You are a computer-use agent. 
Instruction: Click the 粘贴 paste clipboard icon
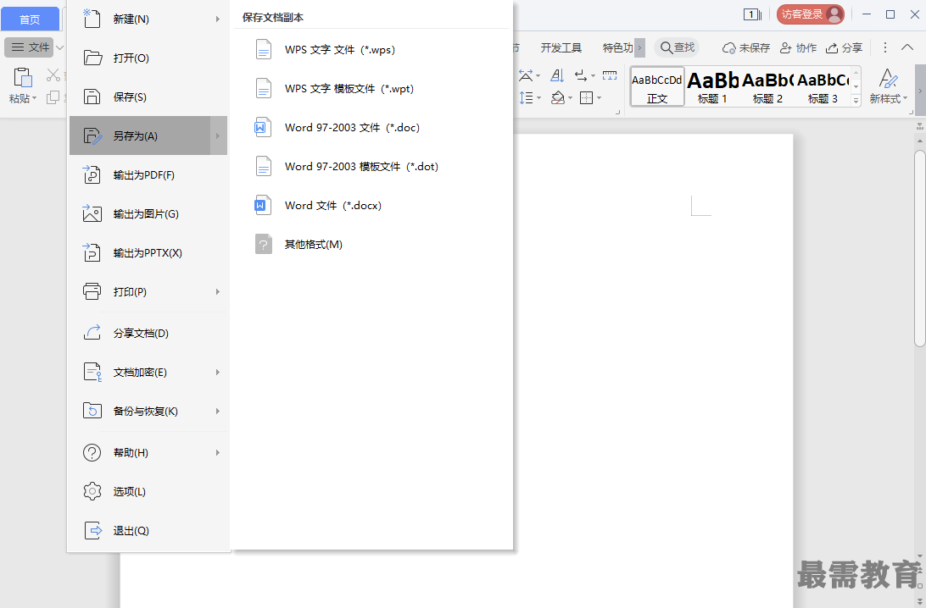click(22, 77)
